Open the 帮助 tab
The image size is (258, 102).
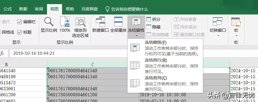click(x=70, y=9)
